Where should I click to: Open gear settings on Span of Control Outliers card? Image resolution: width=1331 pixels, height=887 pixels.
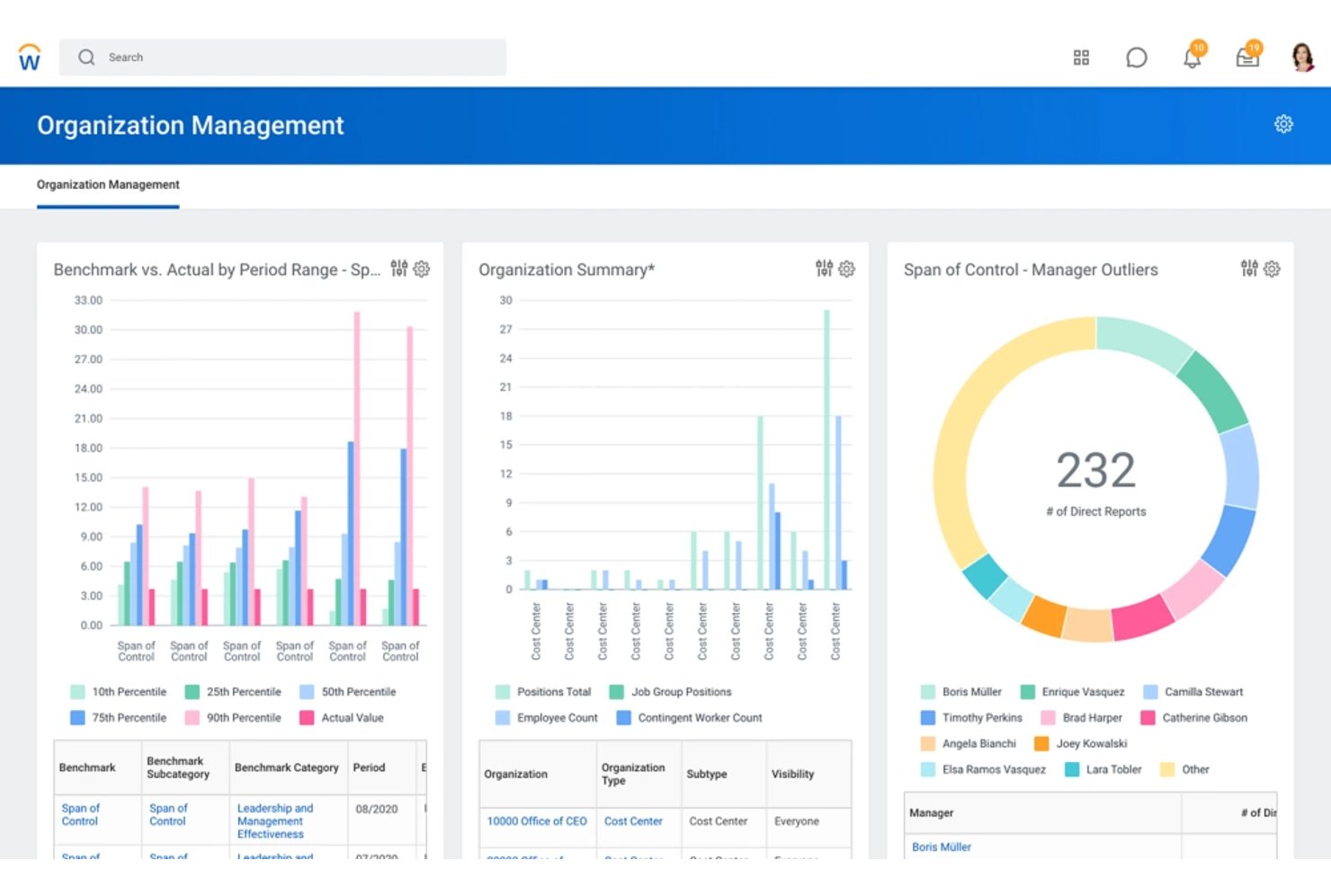pos(1272,269)
